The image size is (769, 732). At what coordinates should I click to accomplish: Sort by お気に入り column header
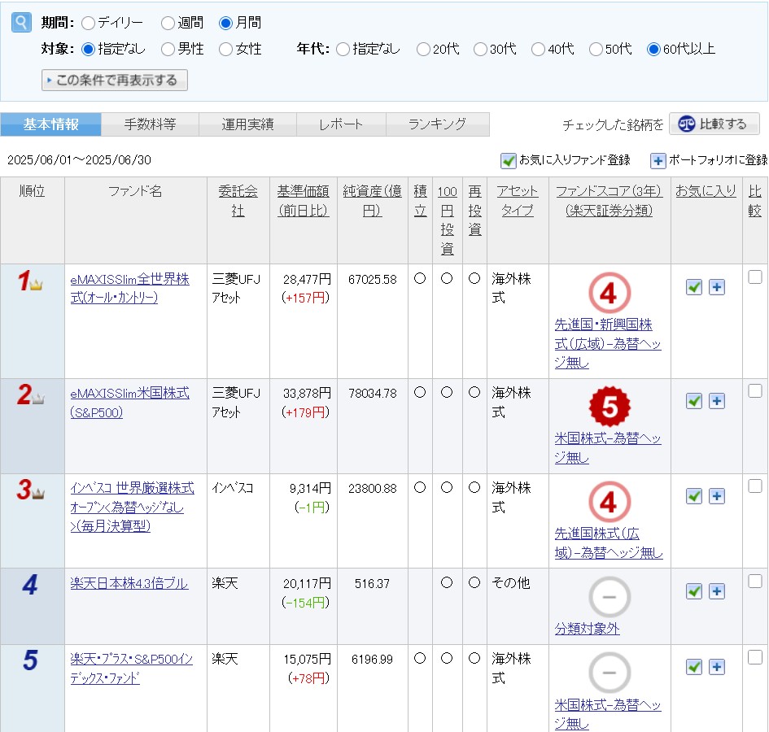(706, 191)
